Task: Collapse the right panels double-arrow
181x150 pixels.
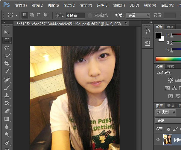Action: [x=151, y=22]
